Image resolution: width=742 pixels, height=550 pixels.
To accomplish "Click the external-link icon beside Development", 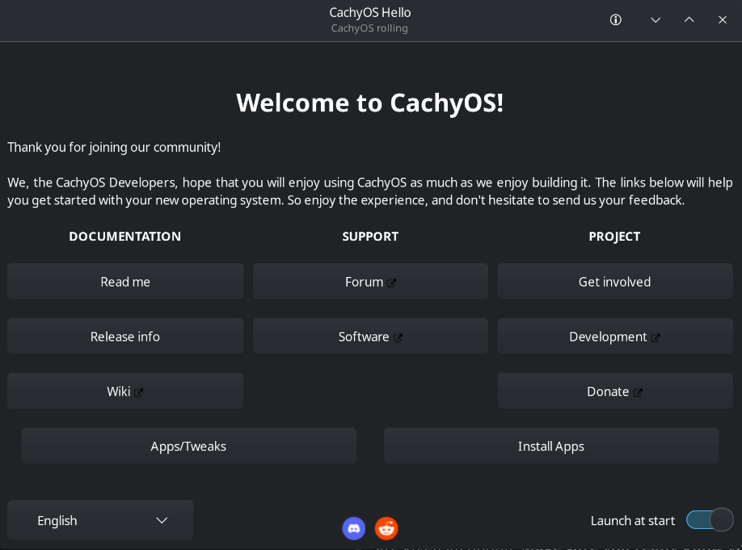I will [658, 337].
